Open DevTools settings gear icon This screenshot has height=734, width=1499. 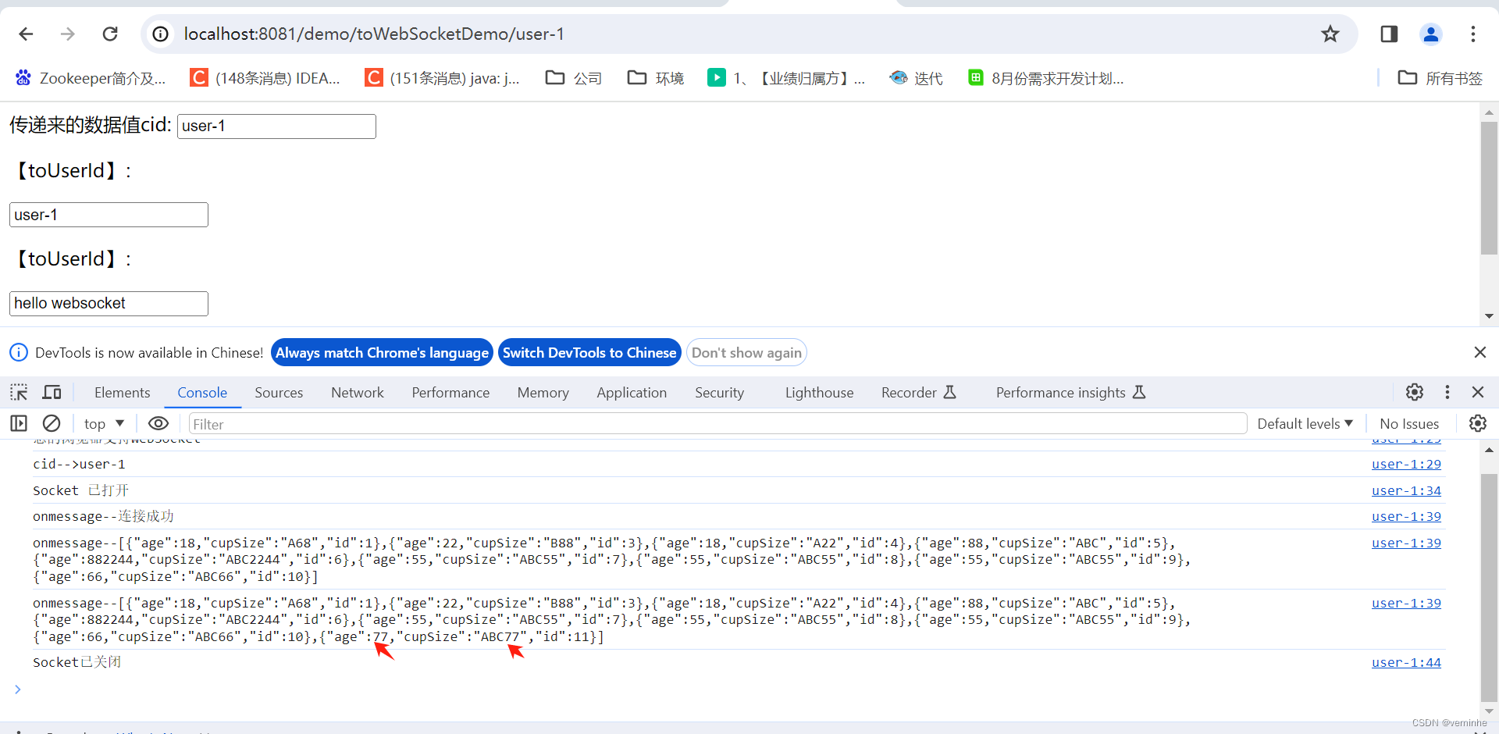click(1415, 392)
